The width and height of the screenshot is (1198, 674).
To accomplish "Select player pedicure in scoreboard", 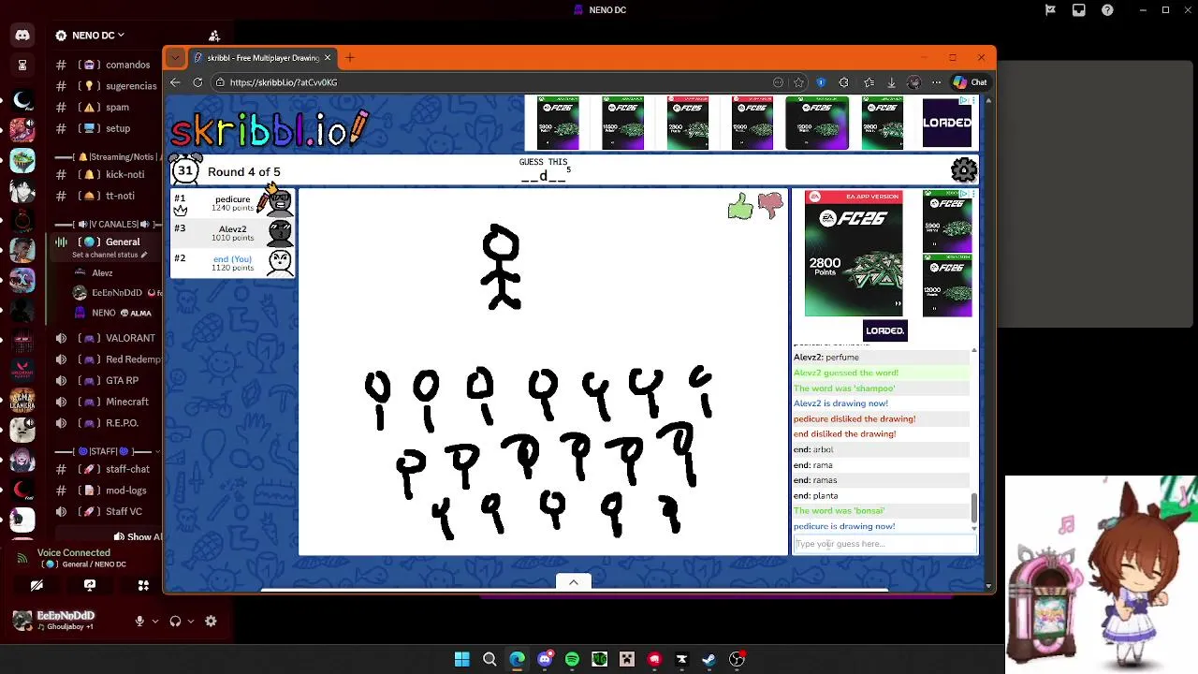I will [232, 203].
